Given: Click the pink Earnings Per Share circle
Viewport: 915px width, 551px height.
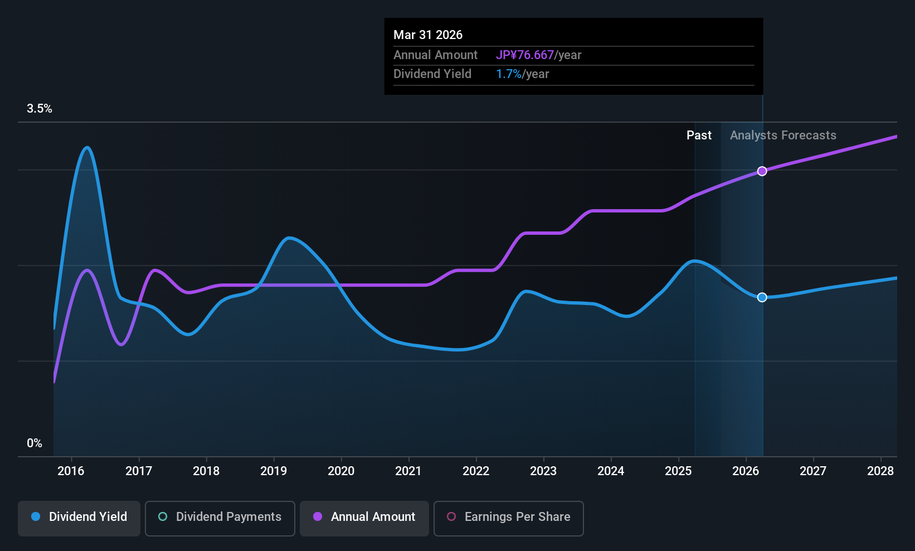Looking at the screenshot, I should (x=451, y=516).
